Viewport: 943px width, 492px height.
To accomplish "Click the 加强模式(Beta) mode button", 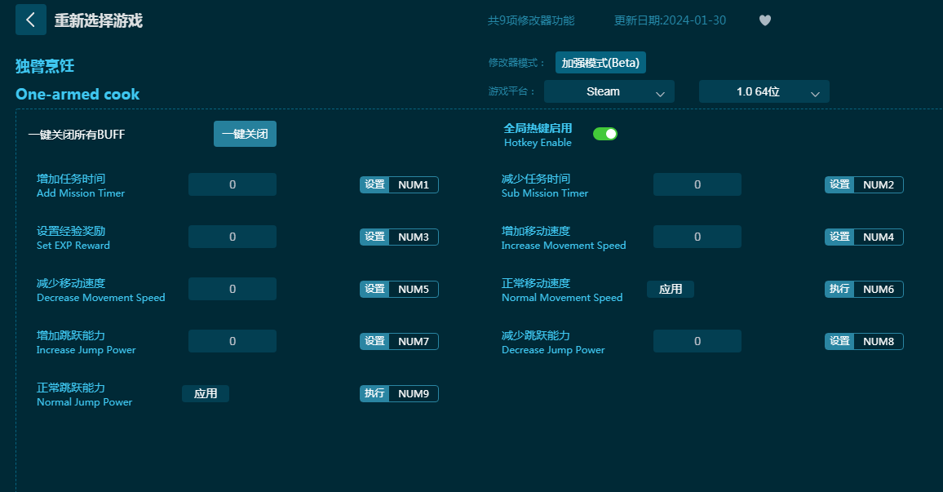I will tap(600, 63).
